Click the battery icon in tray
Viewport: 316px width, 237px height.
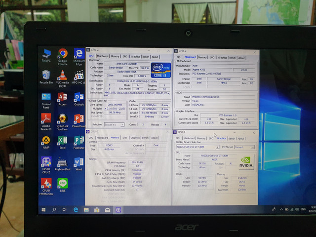click(286, 209)
